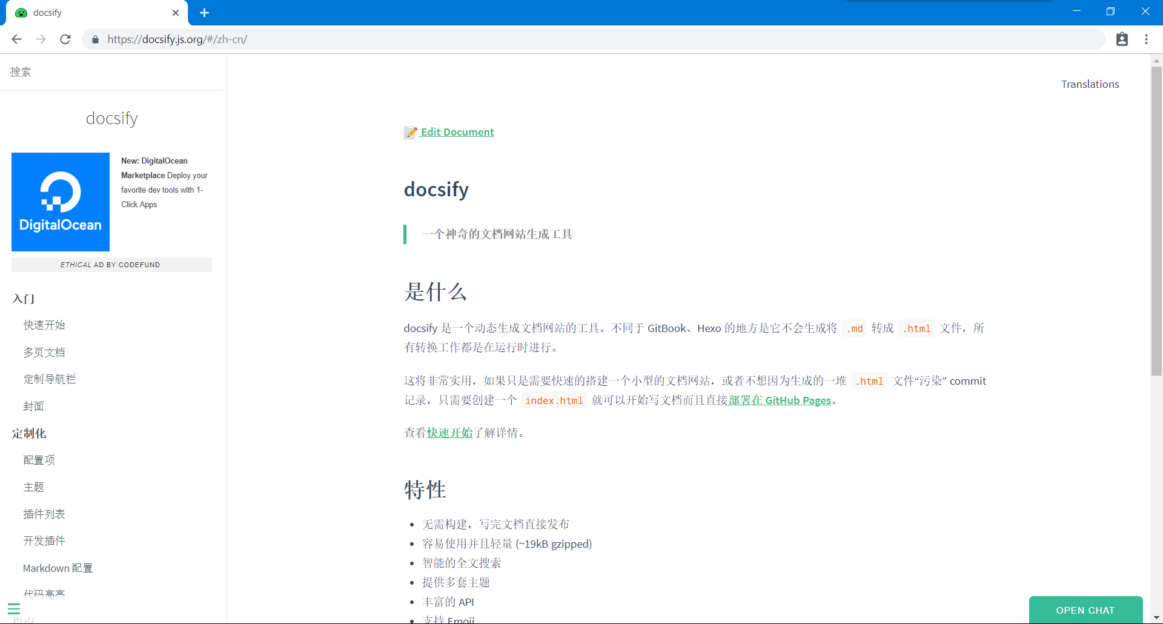Click the scrollbar down arrow
This screenshot has width=1163, height=624.
click(x=1156, y=617)
